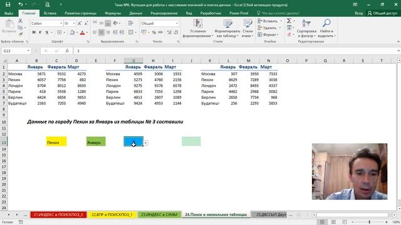Click the Find and Select magnifier icon

click(326, 24)
